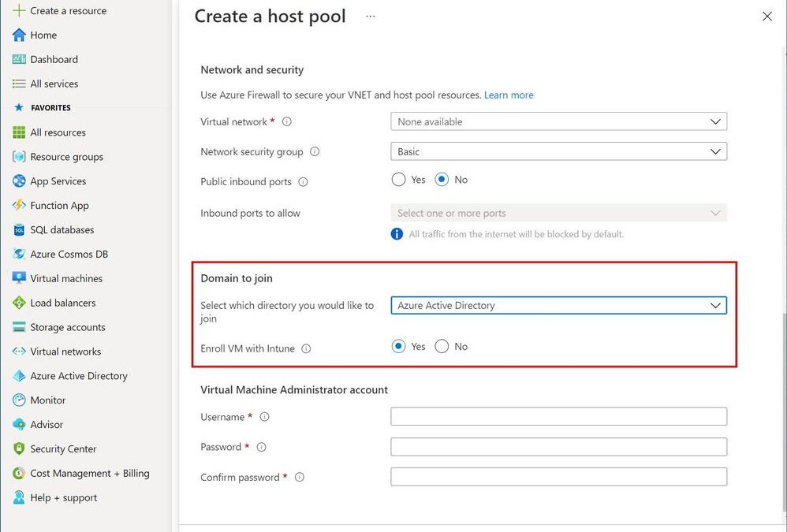The height and width of the screenshot is (532, 787).
Task: Click the Resource groups cube icon
Action: pos(19,157)
